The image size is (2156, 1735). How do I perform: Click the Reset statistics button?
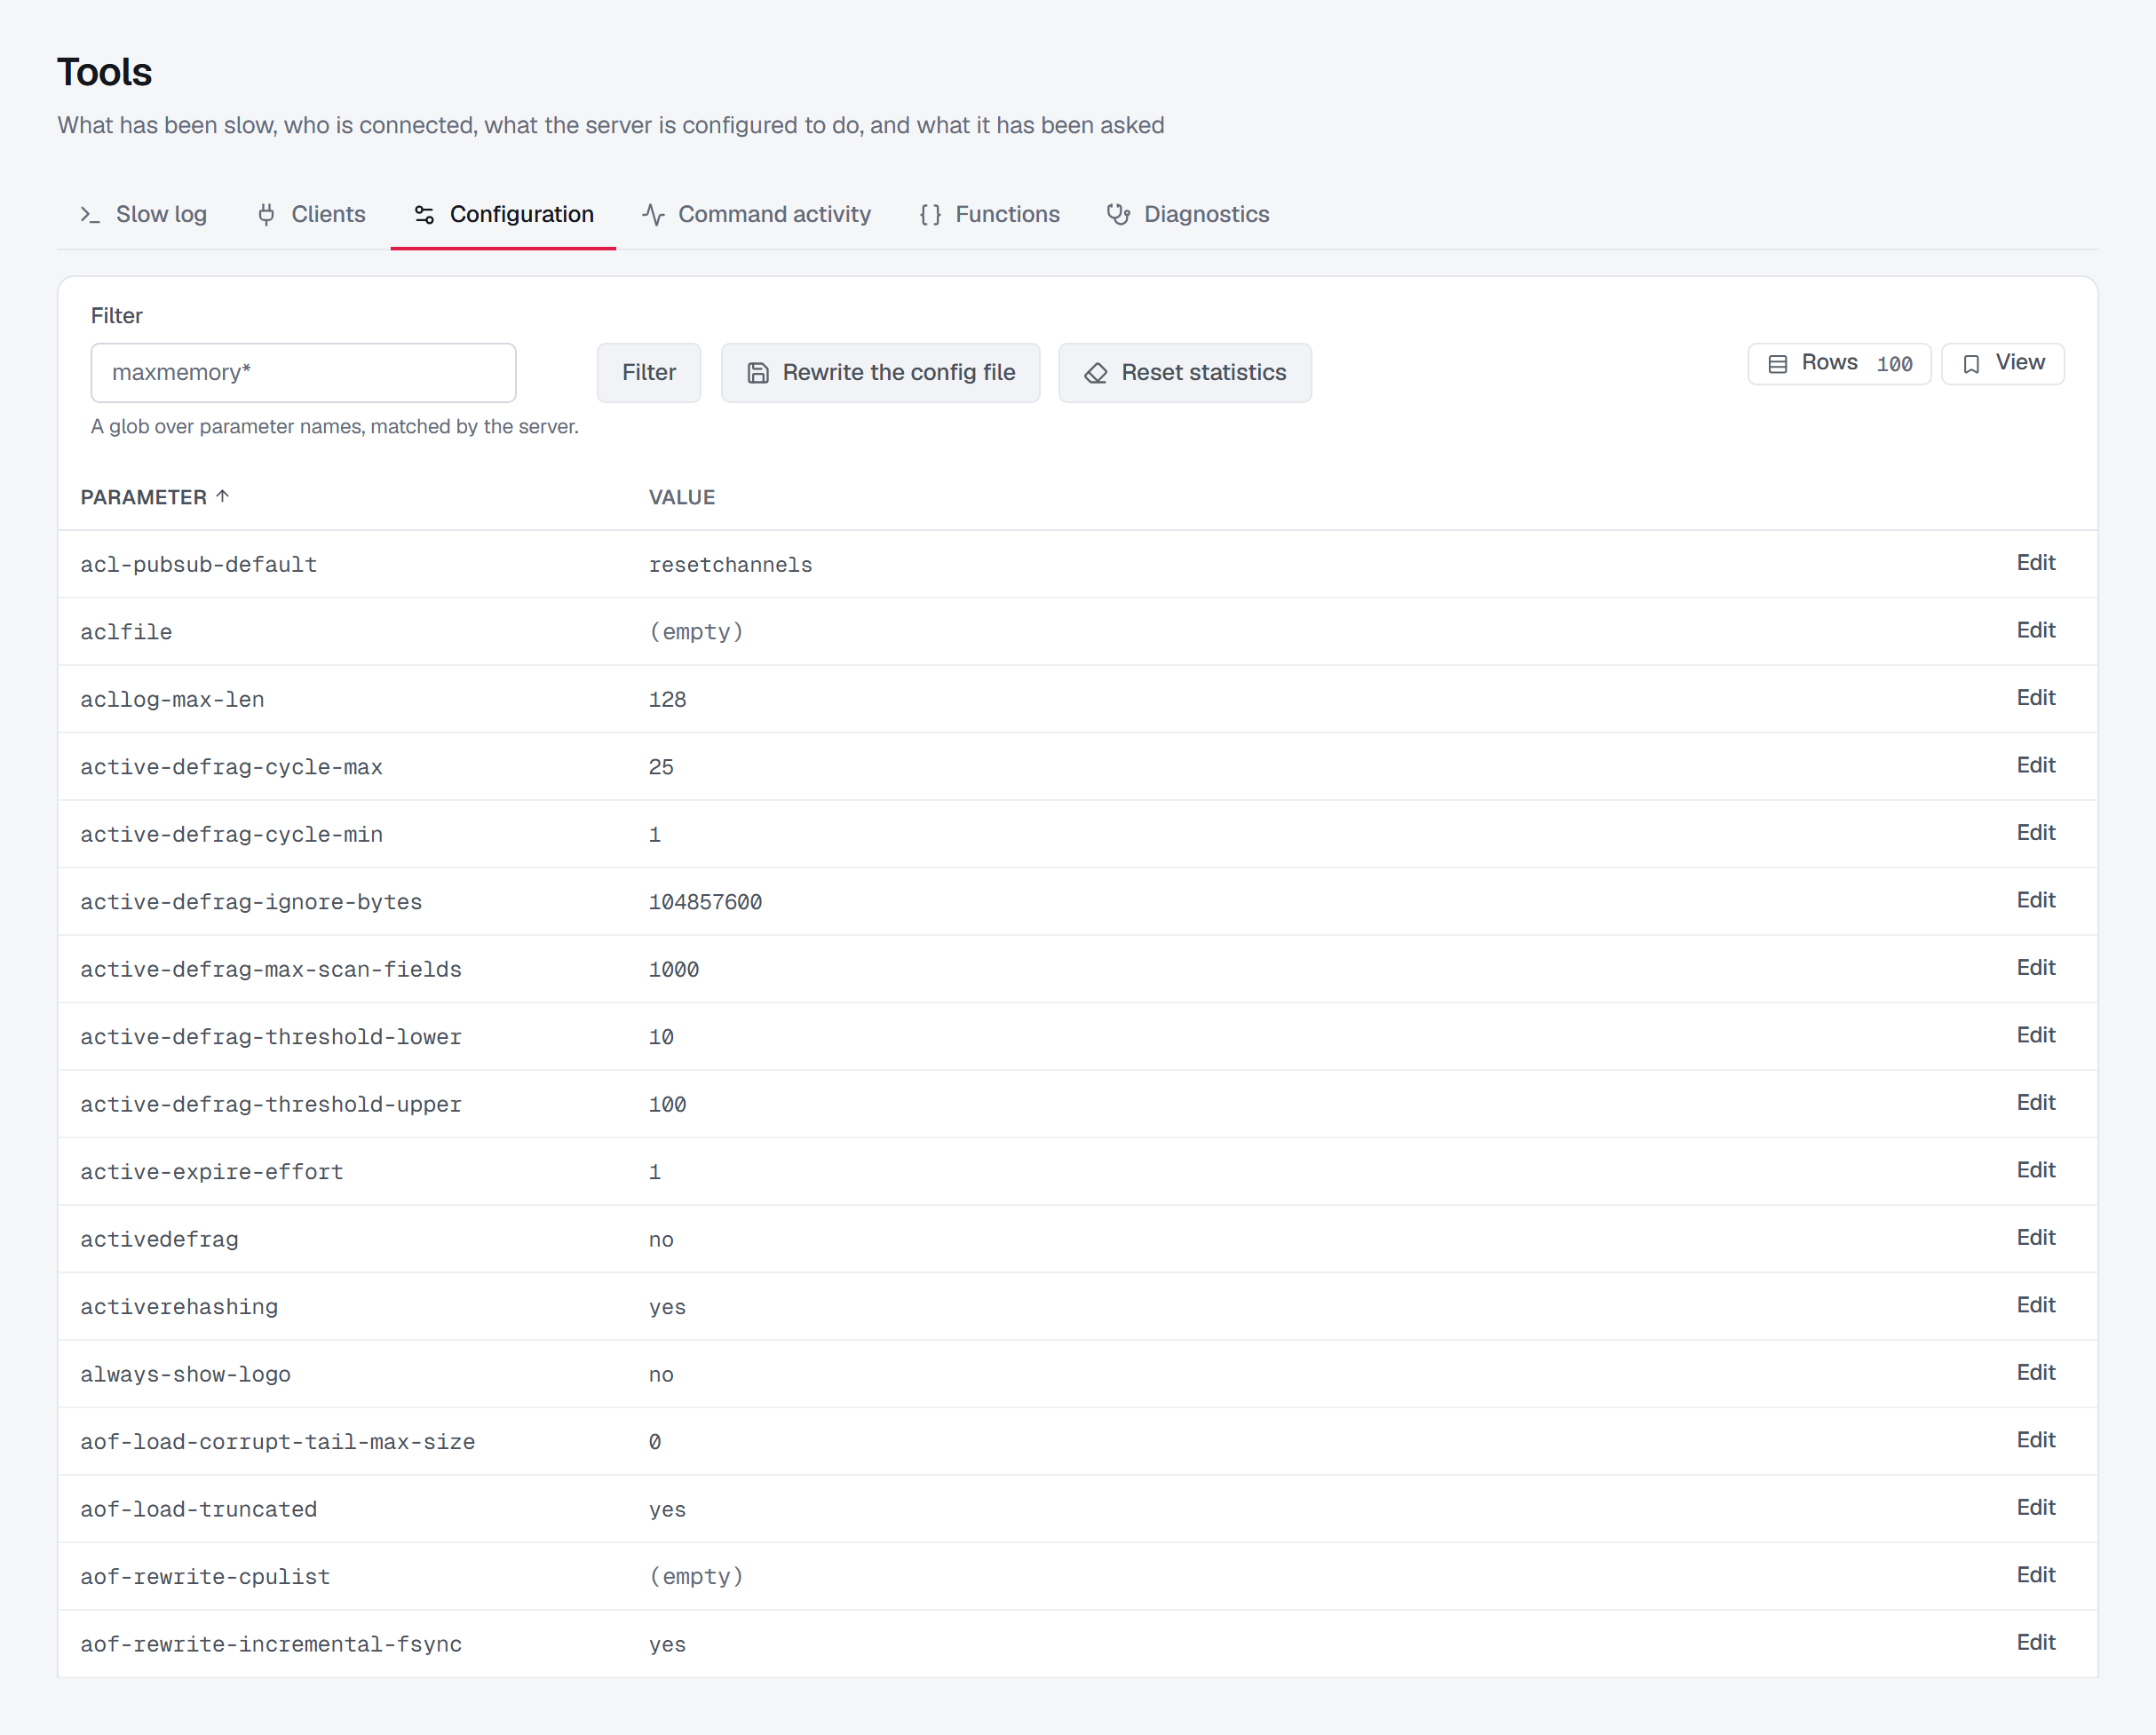click(x=1185, y=373)
